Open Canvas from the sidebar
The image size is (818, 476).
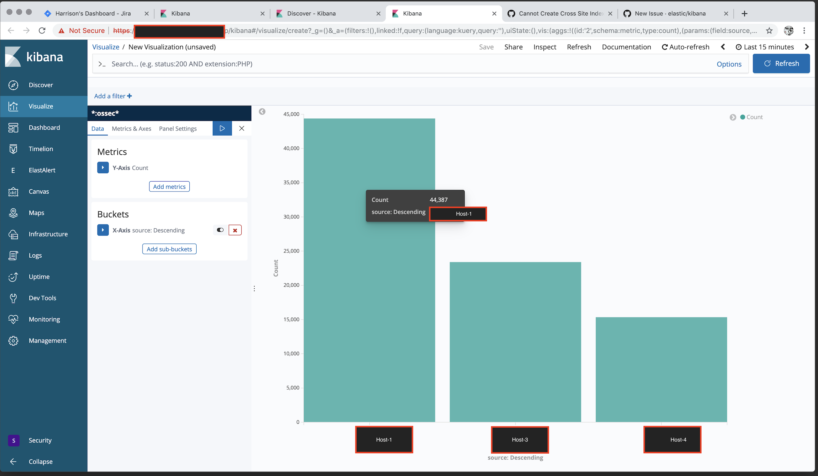point(38,191)
